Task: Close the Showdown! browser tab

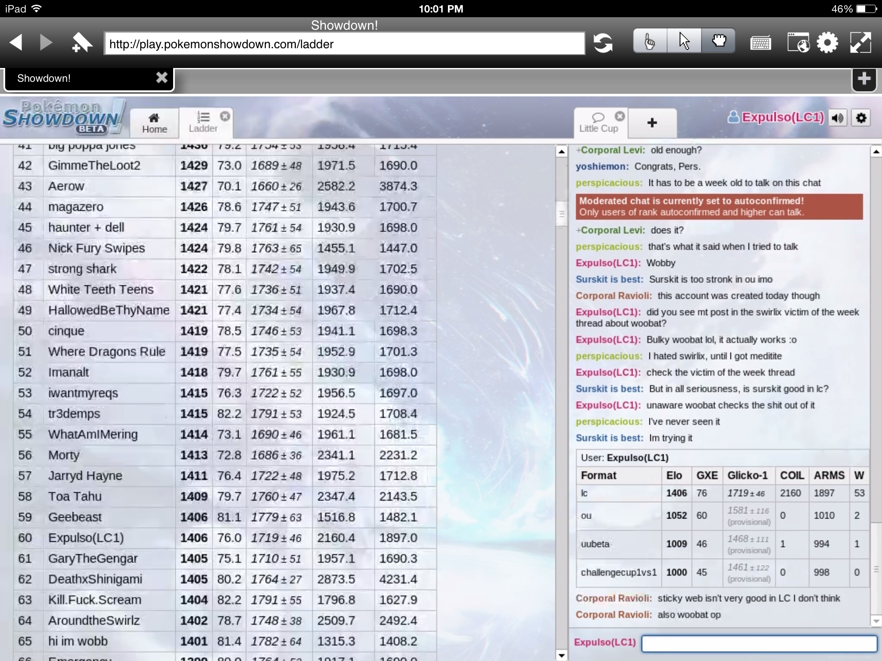Action: click(x=161, y=78)
